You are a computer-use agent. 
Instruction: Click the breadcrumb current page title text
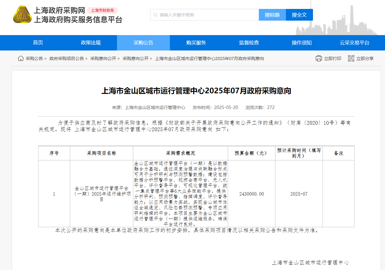pos(210,58)
